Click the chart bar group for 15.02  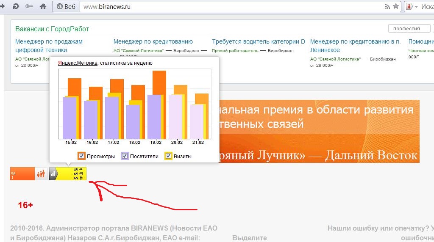point(72,109)
